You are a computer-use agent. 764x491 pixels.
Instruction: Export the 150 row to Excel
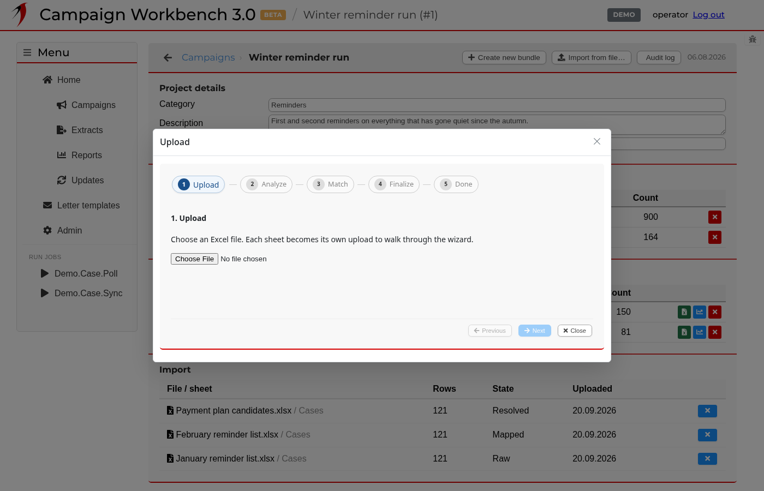(684, 312)
